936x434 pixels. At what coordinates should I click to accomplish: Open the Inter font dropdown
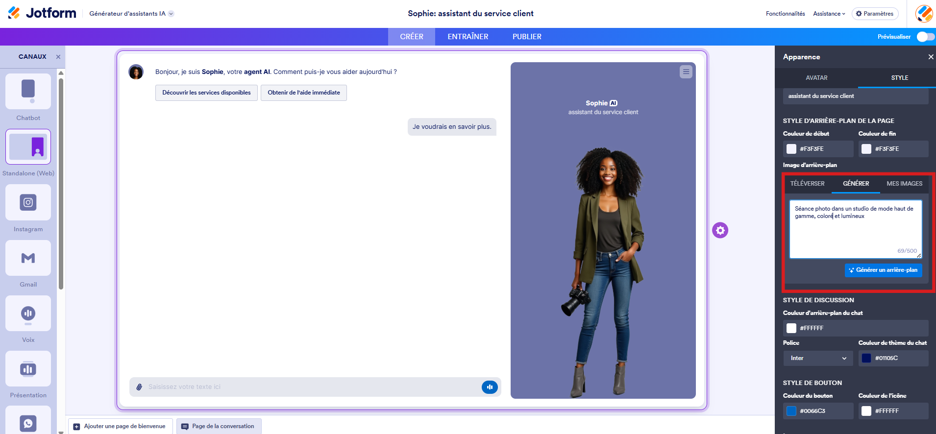click(818, 358)
